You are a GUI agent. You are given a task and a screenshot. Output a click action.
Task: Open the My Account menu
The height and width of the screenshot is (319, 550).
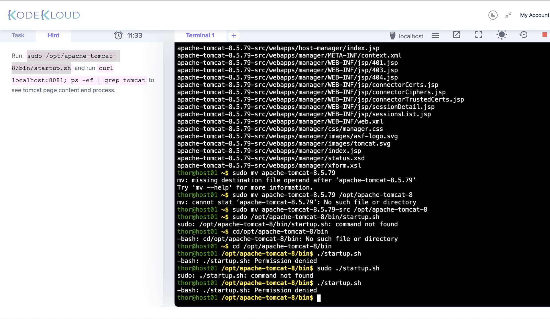[x=534, y=15]
